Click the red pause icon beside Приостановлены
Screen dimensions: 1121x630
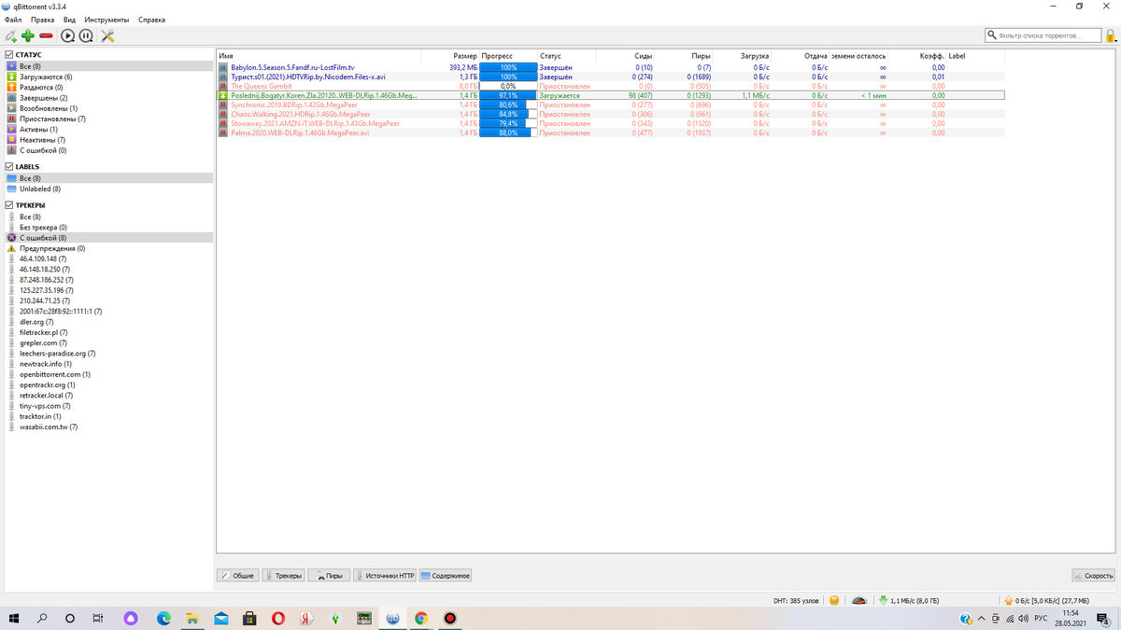tap(11, 119)
